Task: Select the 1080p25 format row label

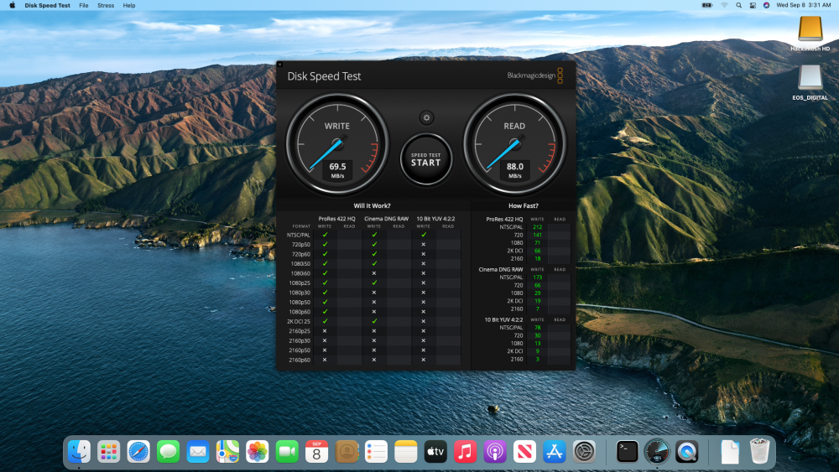Action: (x=300, y=283)
